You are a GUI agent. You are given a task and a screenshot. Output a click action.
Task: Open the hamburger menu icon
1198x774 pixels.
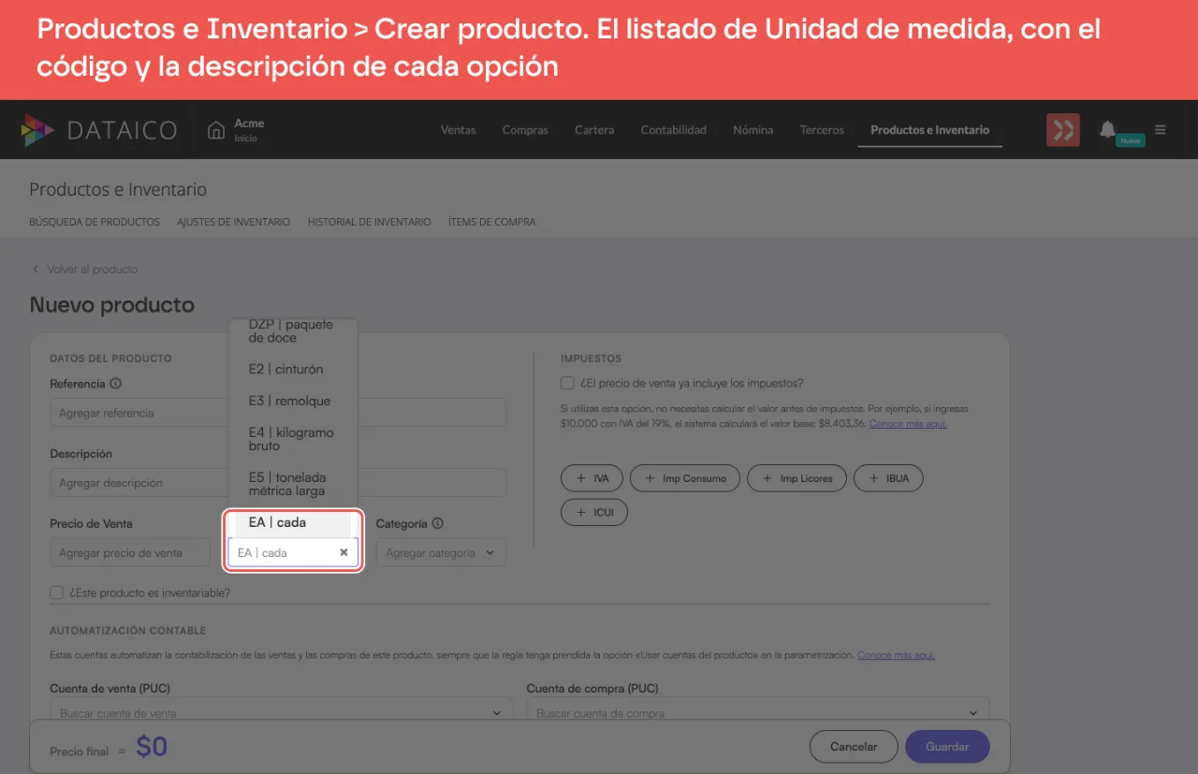pyautogui.click(x=1161, y=130)
